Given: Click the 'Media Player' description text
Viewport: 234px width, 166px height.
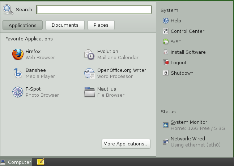Looking at the screenshot, I should 40,77.
